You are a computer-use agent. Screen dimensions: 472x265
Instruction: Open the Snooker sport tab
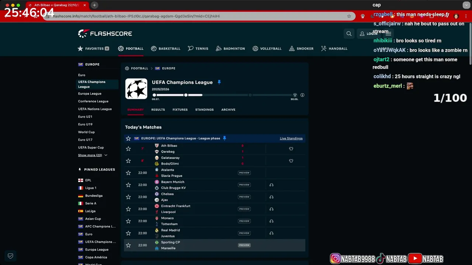[301, 49]
